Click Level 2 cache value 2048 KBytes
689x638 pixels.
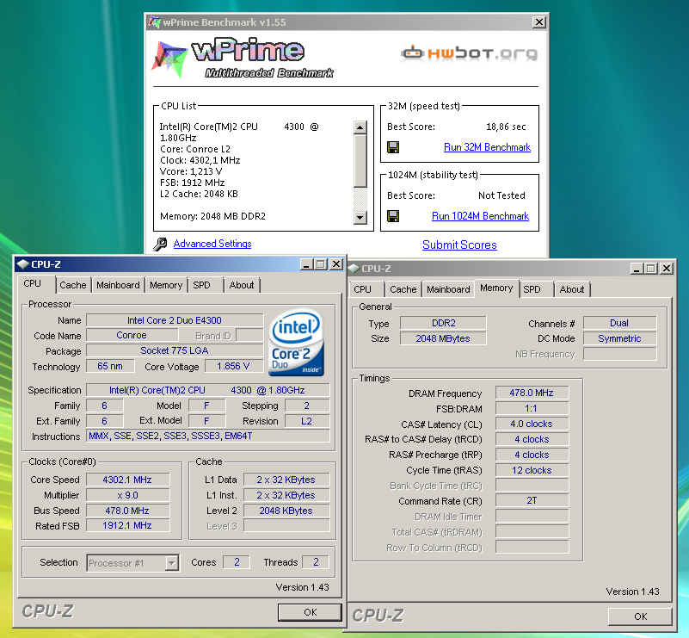286,511
